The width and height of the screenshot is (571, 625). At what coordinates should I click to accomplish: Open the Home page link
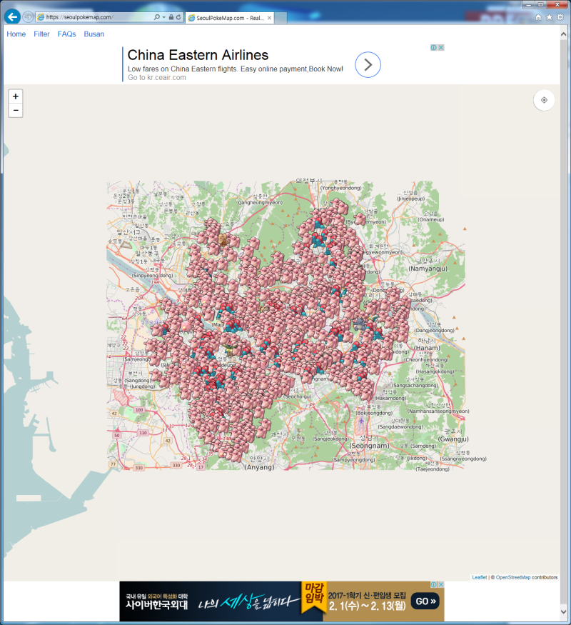(16, 34)
